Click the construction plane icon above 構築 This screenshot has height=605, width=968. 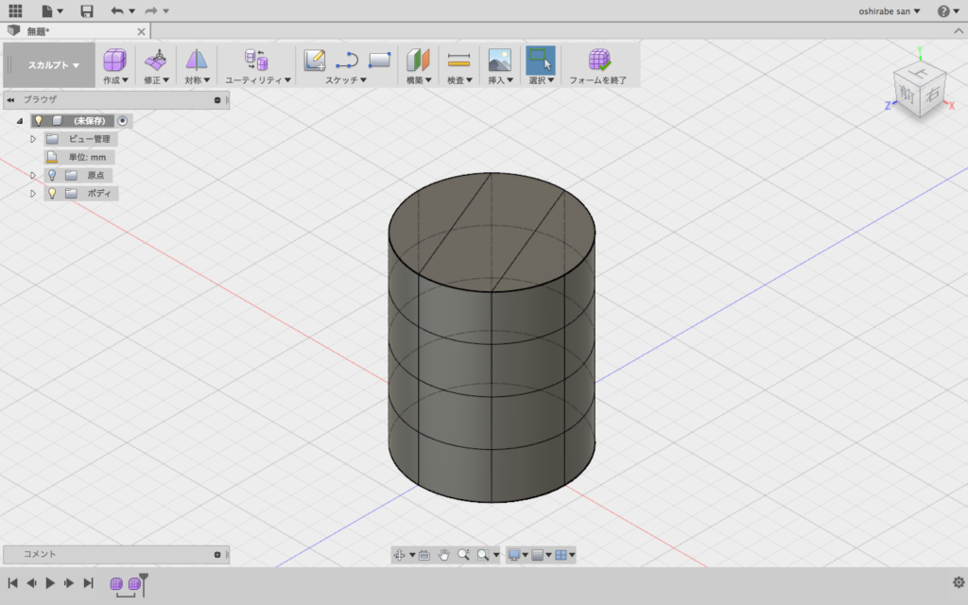[418, 60]
